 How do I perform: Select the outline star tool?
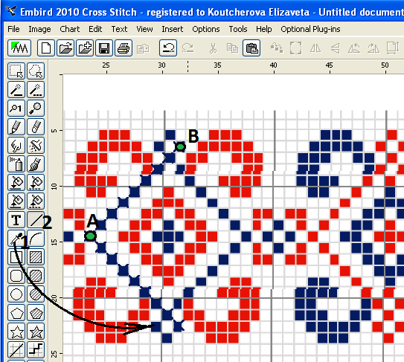16,332
